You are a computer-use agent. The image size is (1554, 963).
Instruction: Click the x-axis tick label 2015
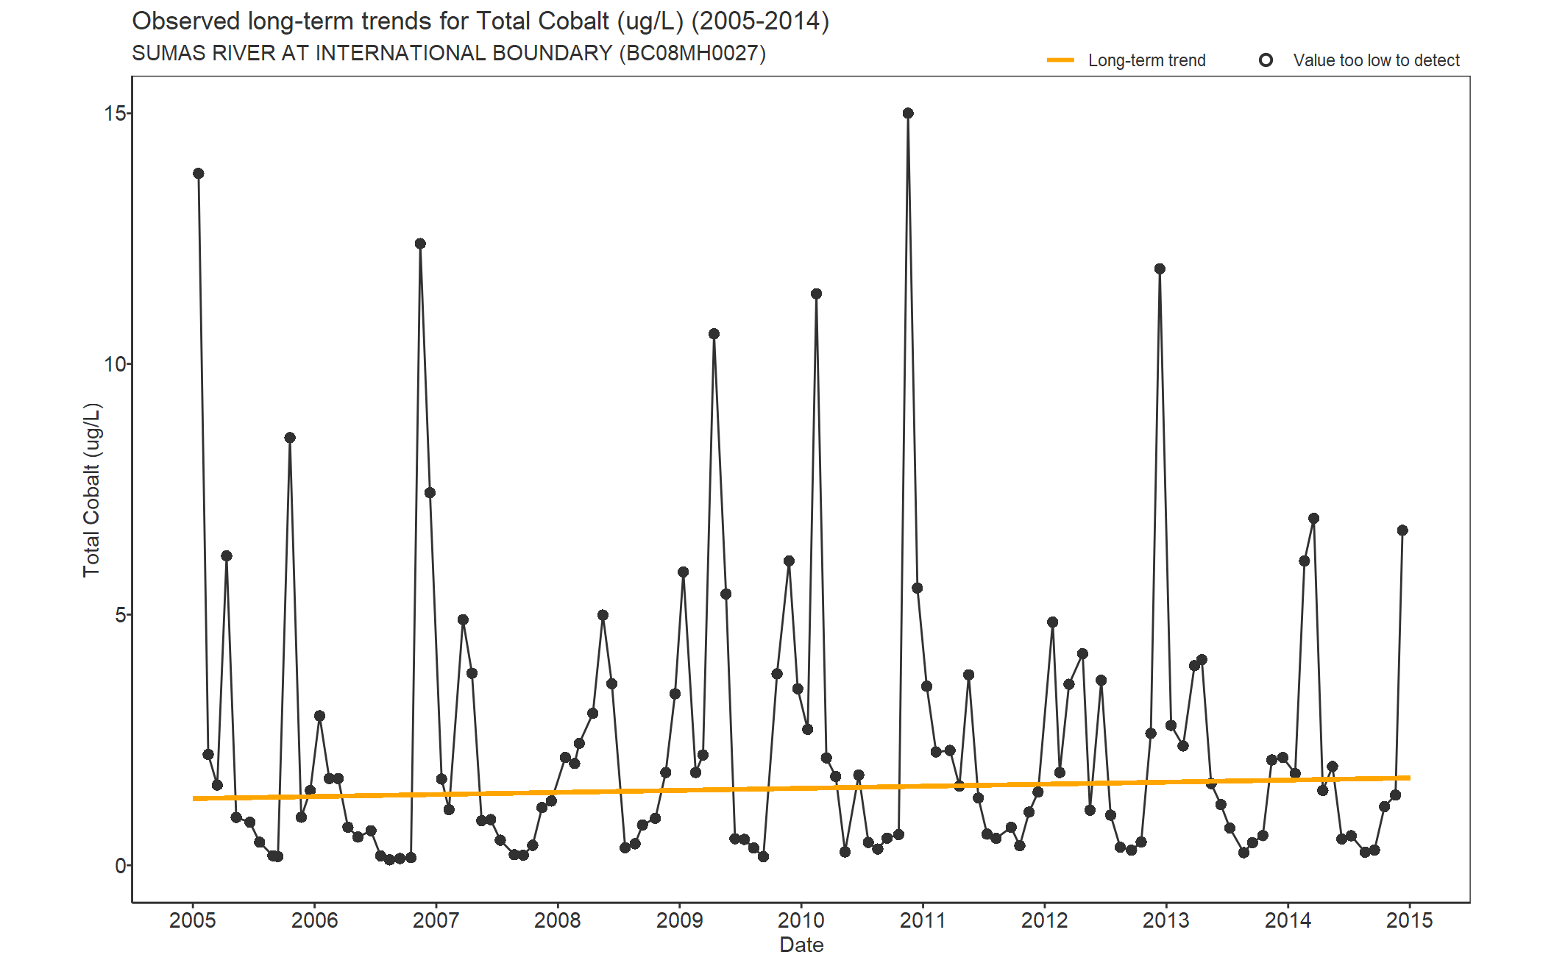(x=1409, y=920)
